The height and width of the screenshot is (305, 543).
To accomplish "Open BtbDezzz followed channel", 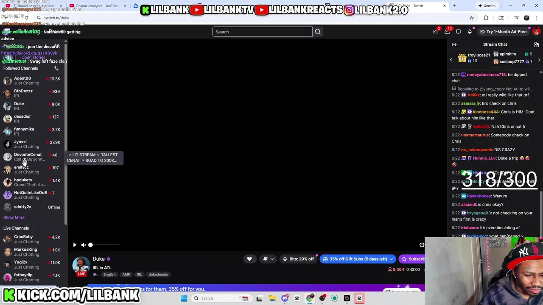I will [33, 93].
